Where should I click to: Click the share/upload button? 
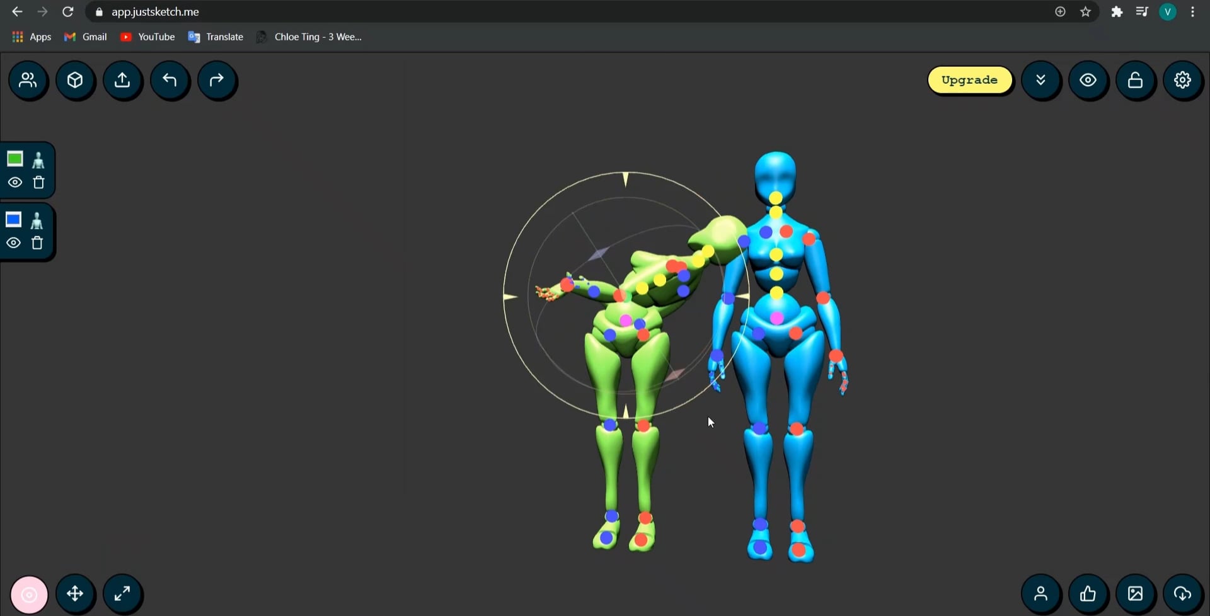[x=122, y=80]
